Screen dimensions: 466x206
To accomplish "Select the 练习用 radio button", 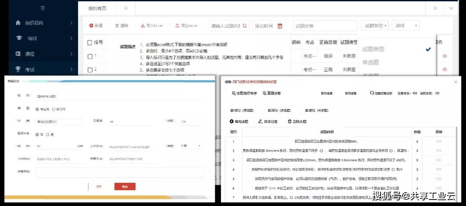I will (x=54, y=109).
